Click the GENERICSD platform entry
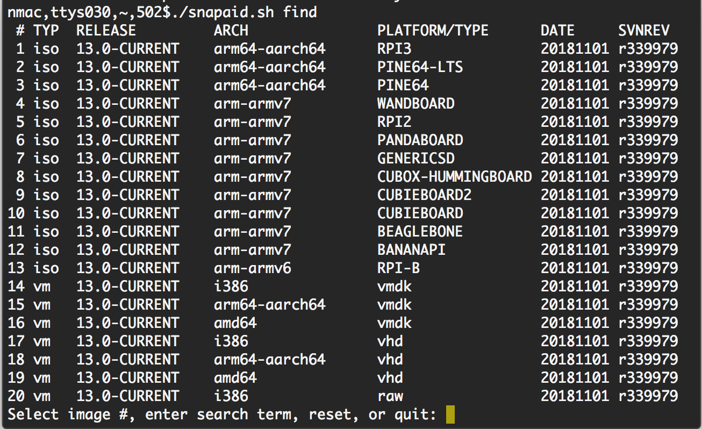702x429 pixels. pos(416,159)
